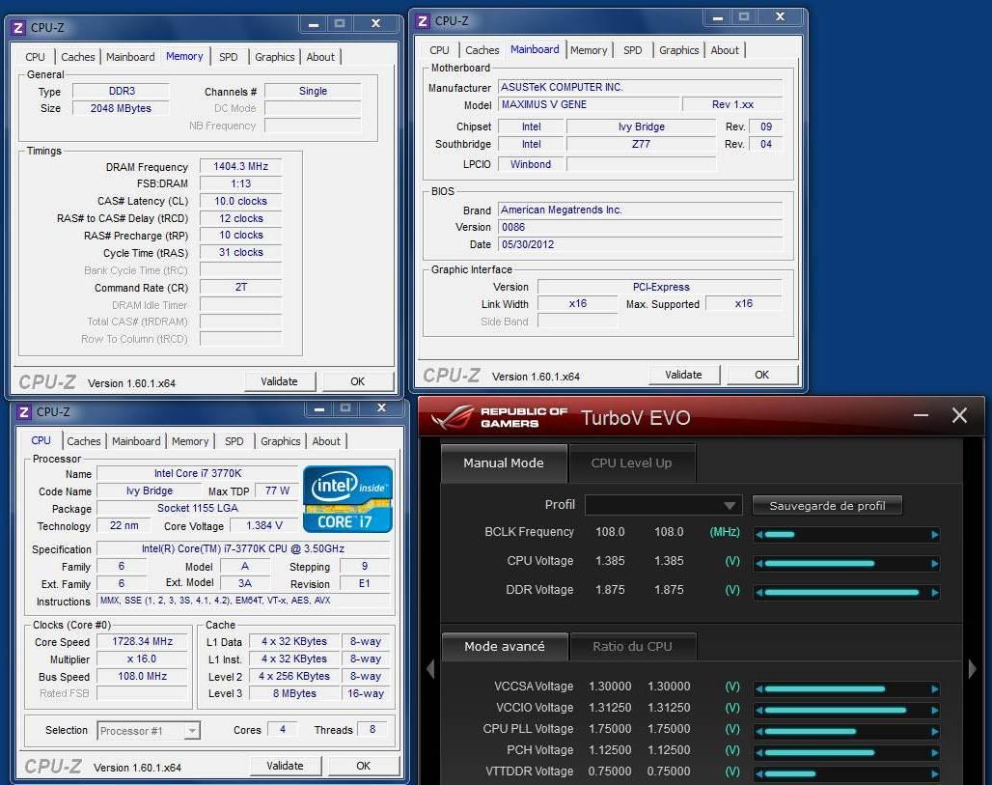Click OK in Memory CPU-Z window
This screenshot has height=785, width=992.
coord(357,381)
